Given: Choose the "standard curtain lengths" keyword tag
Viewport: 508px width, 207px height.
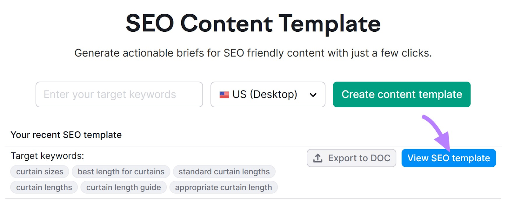Looking at the screenshot, I should (x=224, y=172).
